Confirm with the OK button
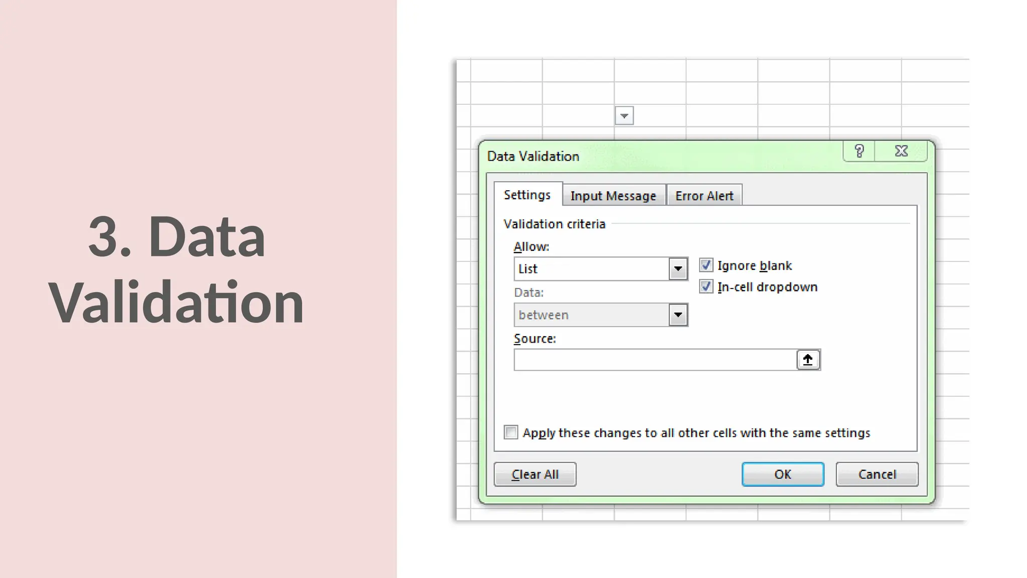Image resolution: width=1027 pixels, height=578 pixels. pos(783,474)
